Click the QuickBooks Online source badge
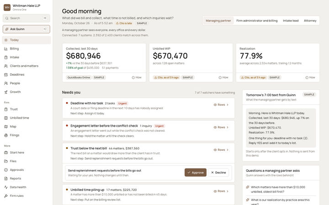The height and width of the screenshot is (205, 329). pos(79,77)
